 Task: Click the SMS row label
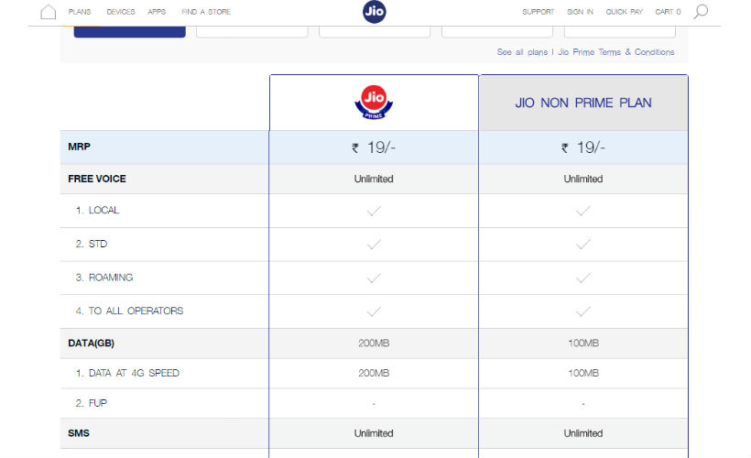tap(79, 433)
